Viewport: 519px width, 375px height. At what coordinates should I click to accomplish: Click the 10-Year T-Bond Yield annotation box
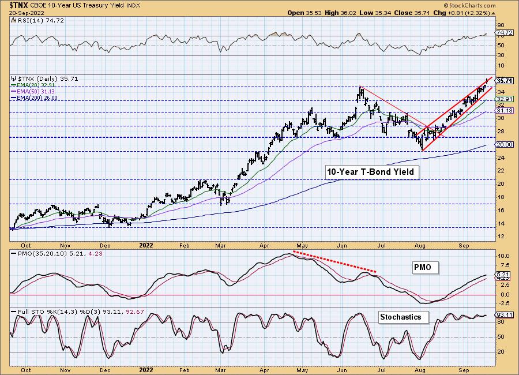coord(372,172)
